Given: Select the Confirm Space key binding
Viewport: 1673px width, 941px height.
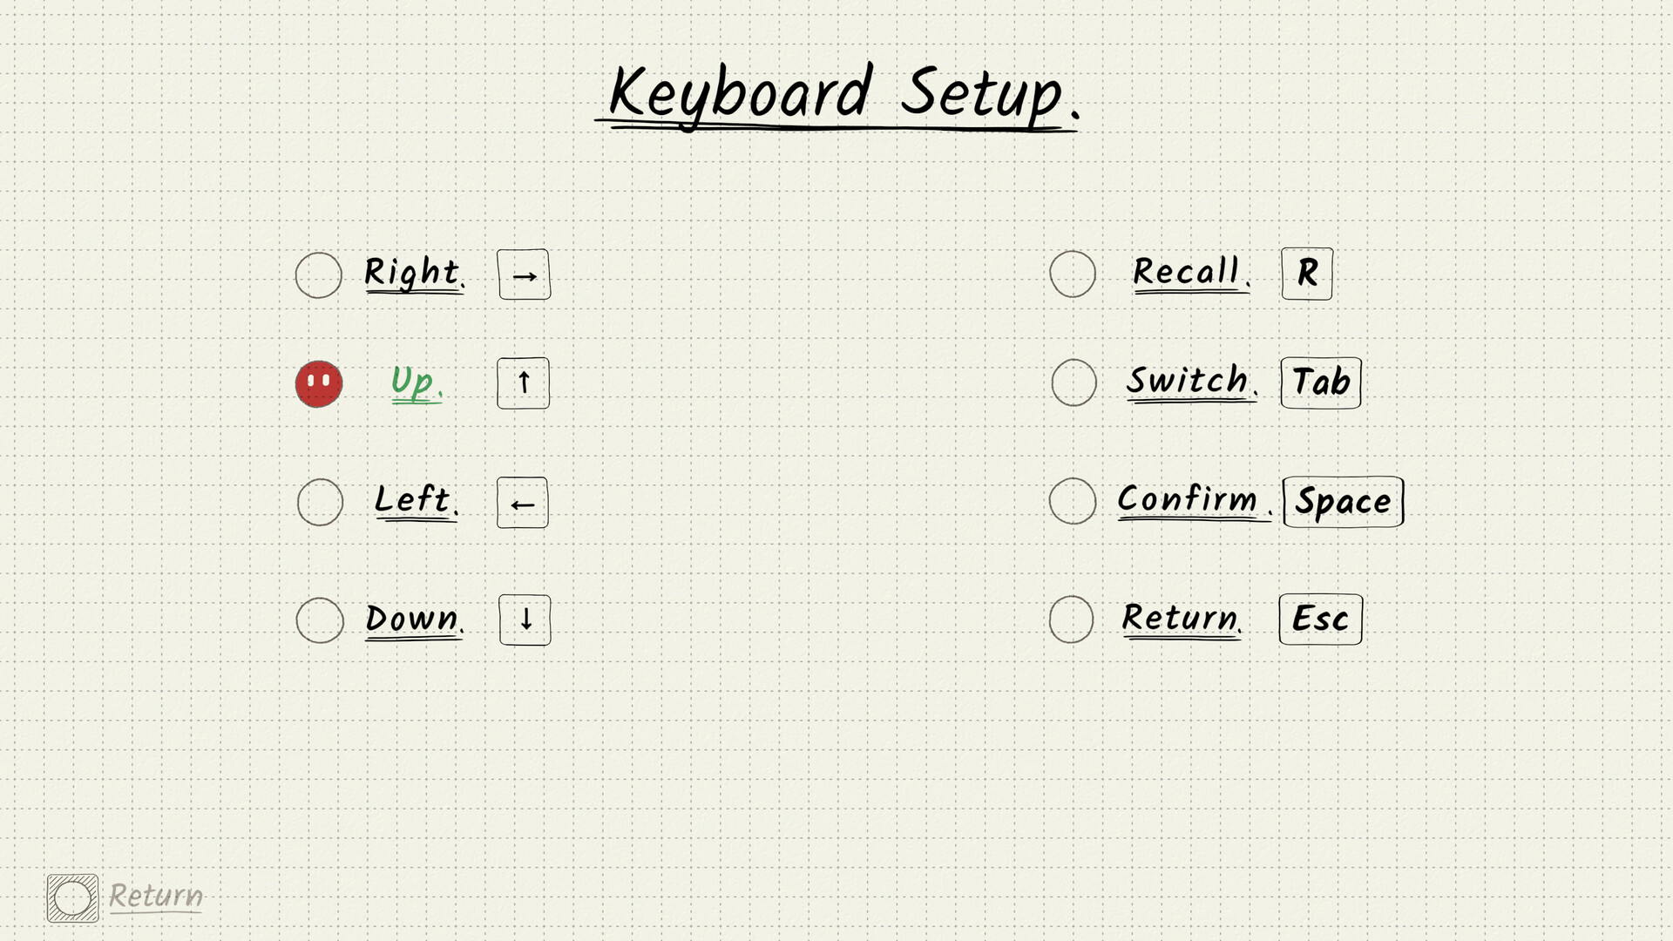Looking at the screenshot, I should [x=1070, y=502].
